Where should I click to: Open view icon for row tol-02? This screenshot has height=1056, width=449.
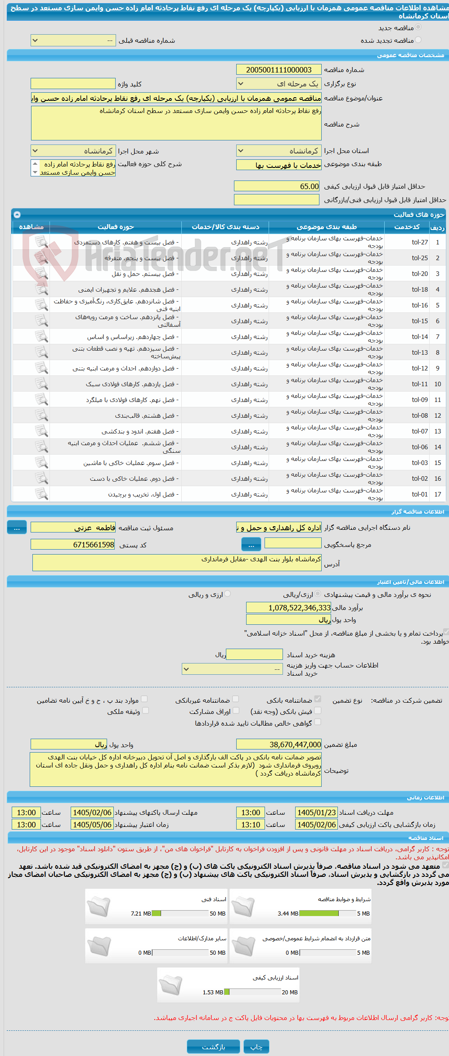41,478
